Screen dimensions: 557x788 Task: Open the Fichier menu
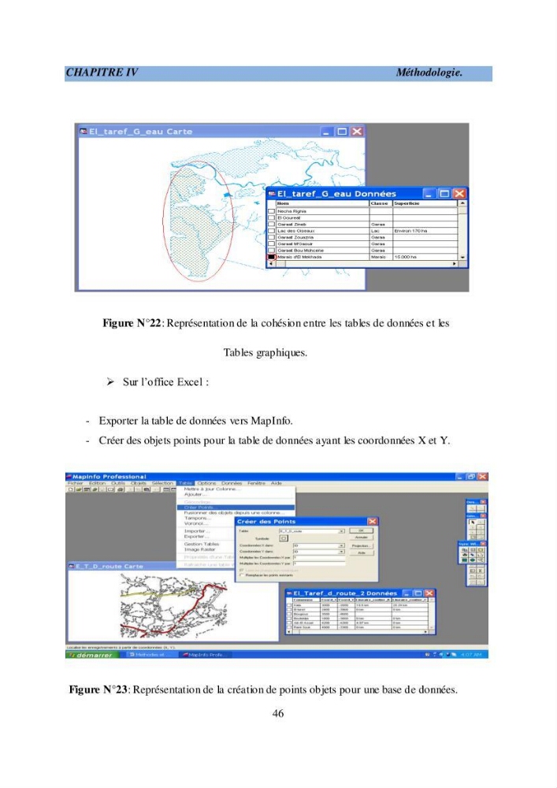(76, 483)
